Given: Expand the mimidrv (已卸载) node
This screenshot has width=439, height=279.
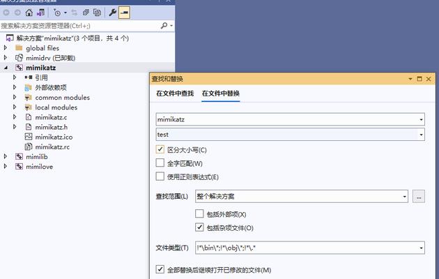Looking at the screenshot, I should 6,58.
